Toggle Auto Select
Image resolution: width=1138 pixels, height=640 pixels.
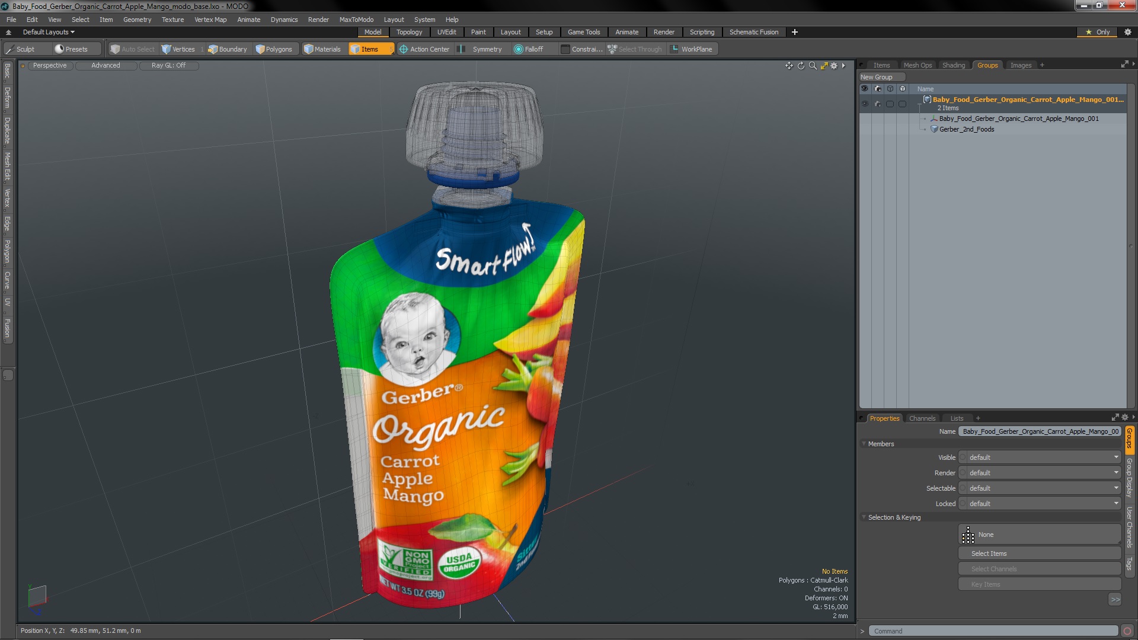[x=133, y=49]
